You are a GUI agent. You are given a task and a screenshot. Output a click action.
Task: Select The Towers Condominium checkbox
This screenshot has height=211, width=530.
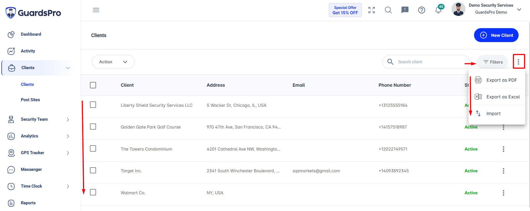tap(93, 148)
